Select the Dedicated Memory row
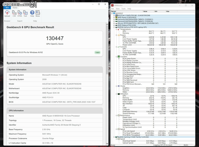Viewport: 199px width, 147px height. (x=150, y=112)
